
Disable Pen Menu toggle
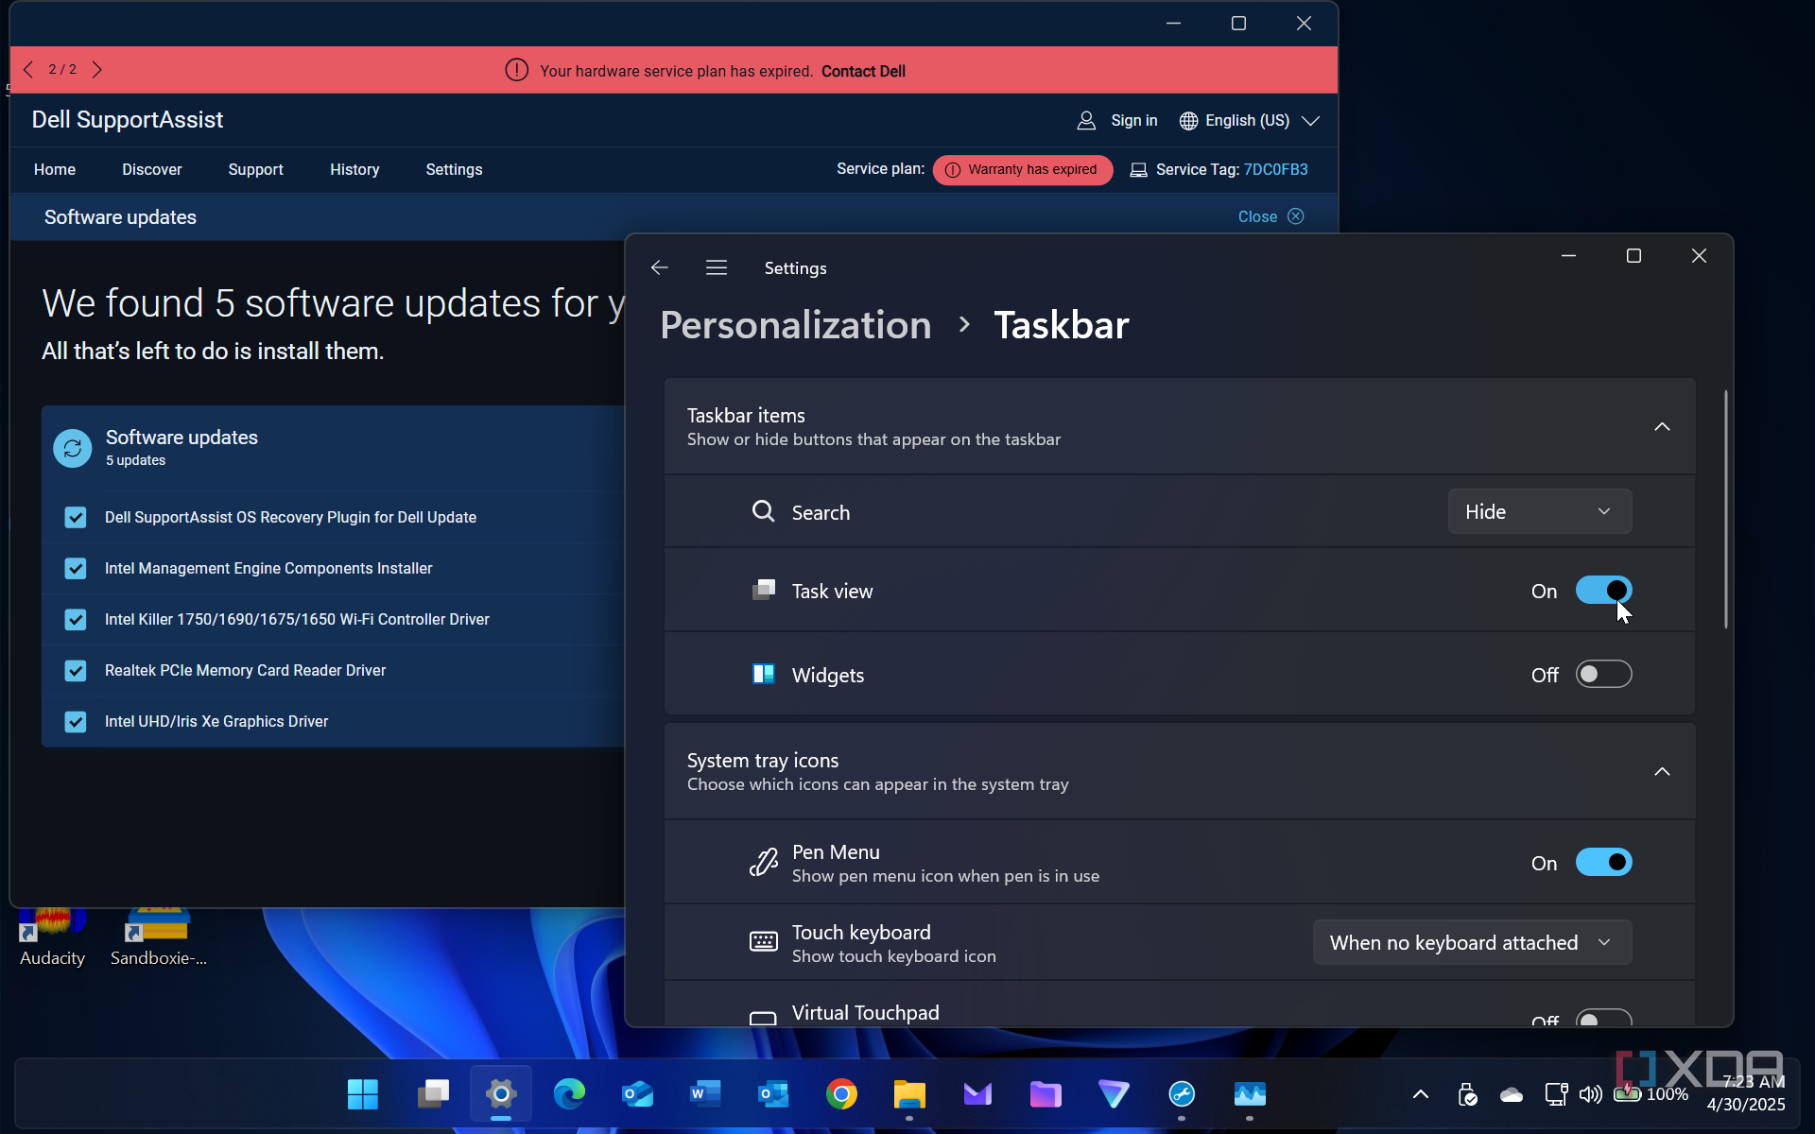tap(1603, 863)
